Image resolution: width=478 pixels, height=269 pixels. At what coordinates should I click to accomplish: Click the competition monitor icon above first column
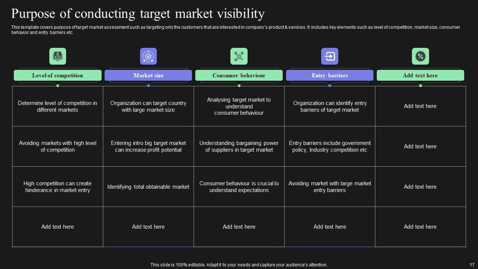click(x=58, y=56)
